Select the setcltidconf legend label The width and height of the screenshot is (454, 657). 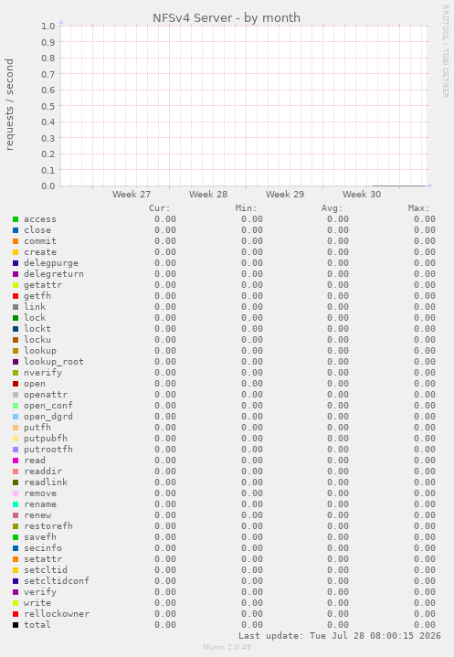[57, 581]
